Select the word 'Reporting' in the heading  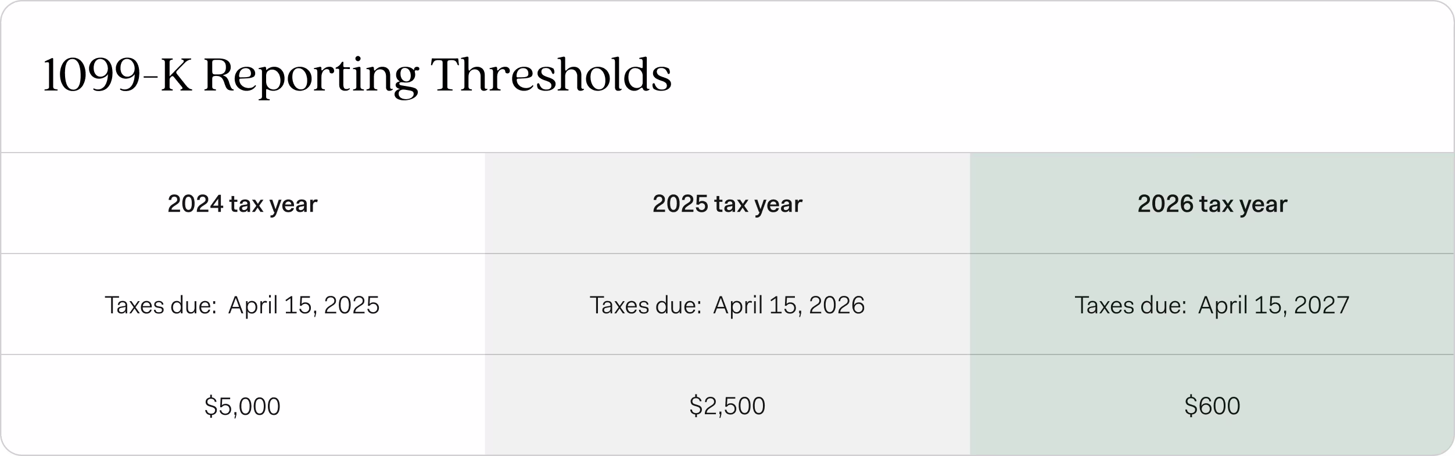[311, 78]
